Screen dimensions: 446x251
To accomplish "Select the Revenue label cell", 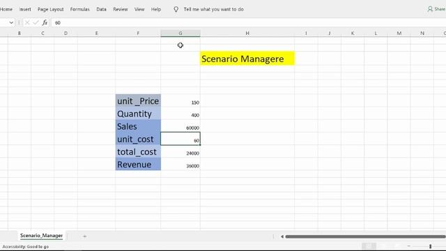I will (x=138, y=165).
